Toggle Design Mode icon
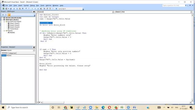Viewport: 195px width, 110px height. coord(41,9)
